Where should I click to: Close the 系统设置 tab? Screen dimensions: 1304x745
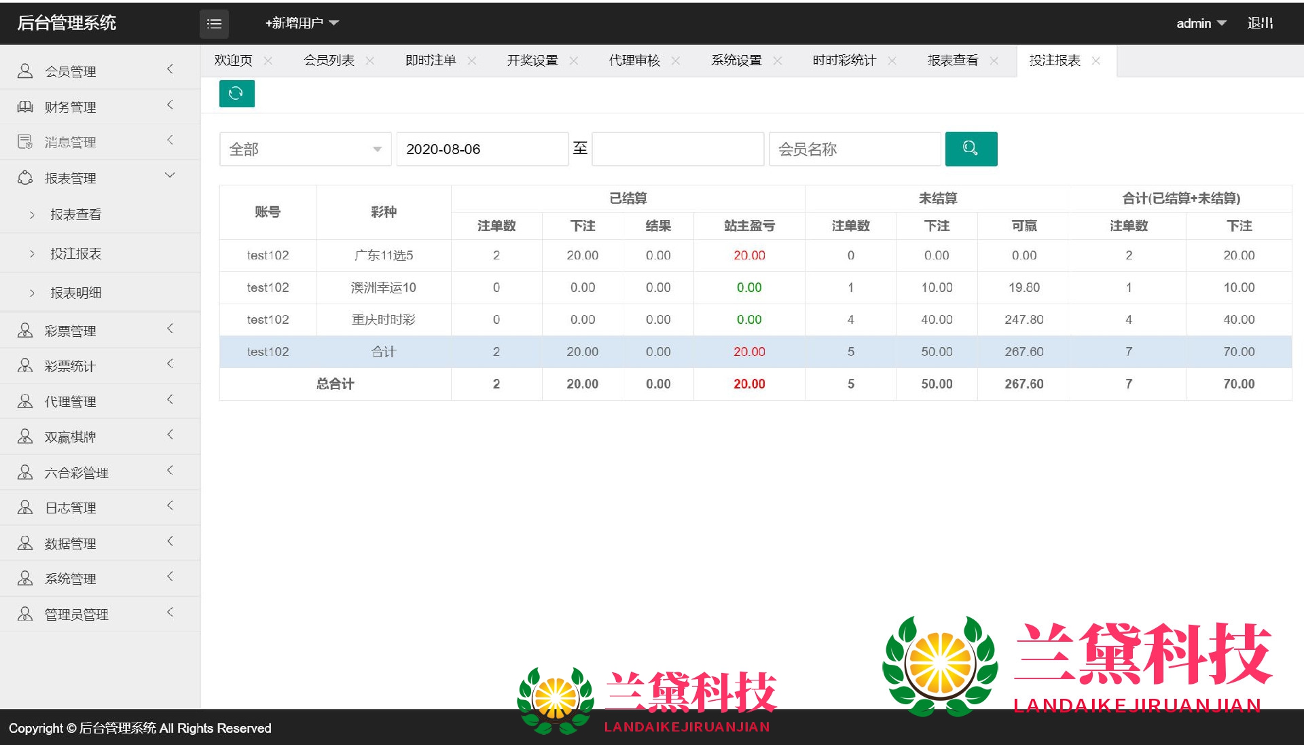[x=778, y=61]
